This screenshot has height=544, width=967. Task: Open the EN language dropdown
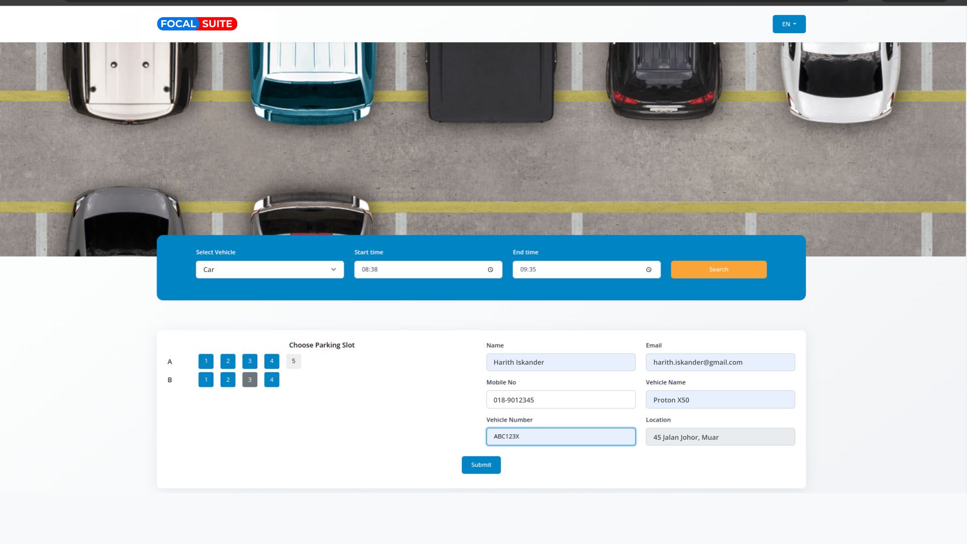[789, 24]
